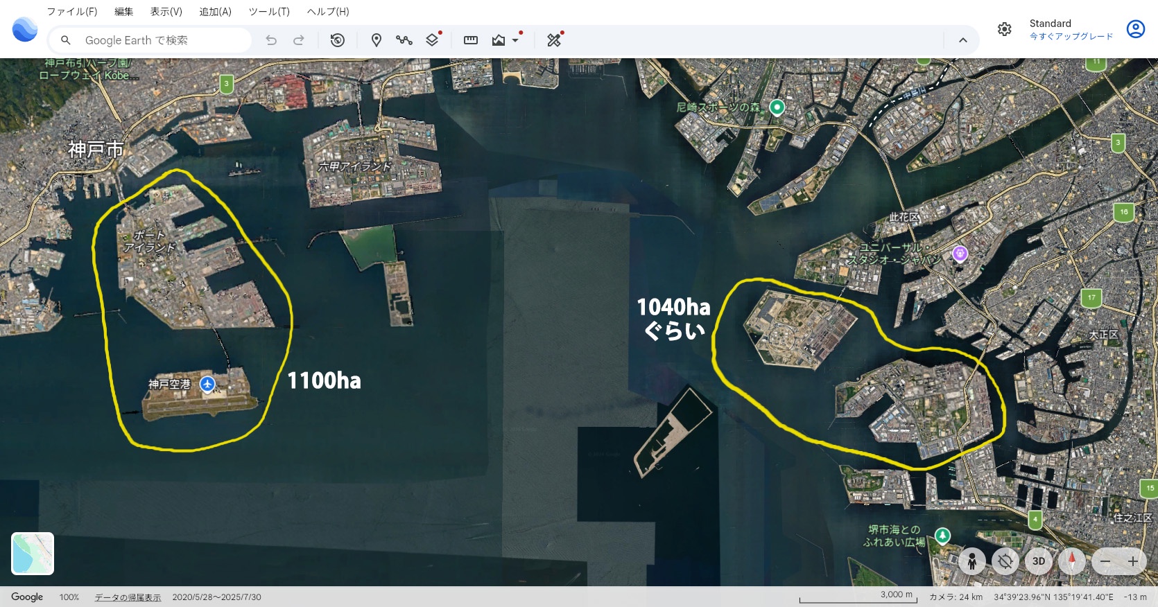Click the undo arrow in toolbar
Viewport: 1158px width, 607px height.
coord(271,40)
